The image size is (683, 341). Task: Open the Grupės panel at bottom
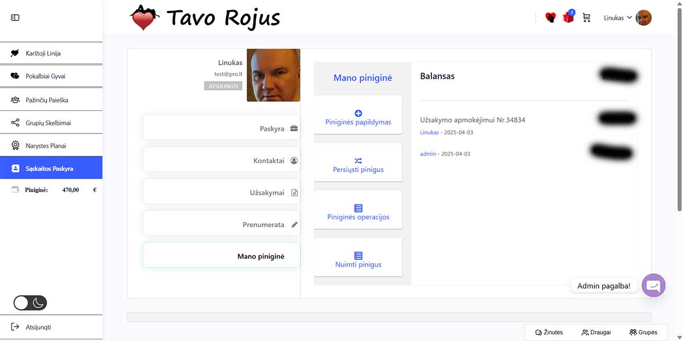click(x=643, y=332)
